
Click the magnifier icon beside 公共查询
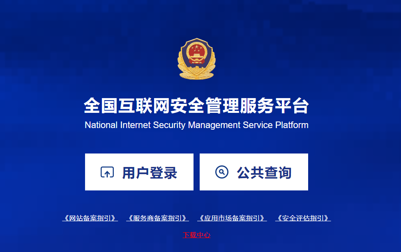(222, 172)
